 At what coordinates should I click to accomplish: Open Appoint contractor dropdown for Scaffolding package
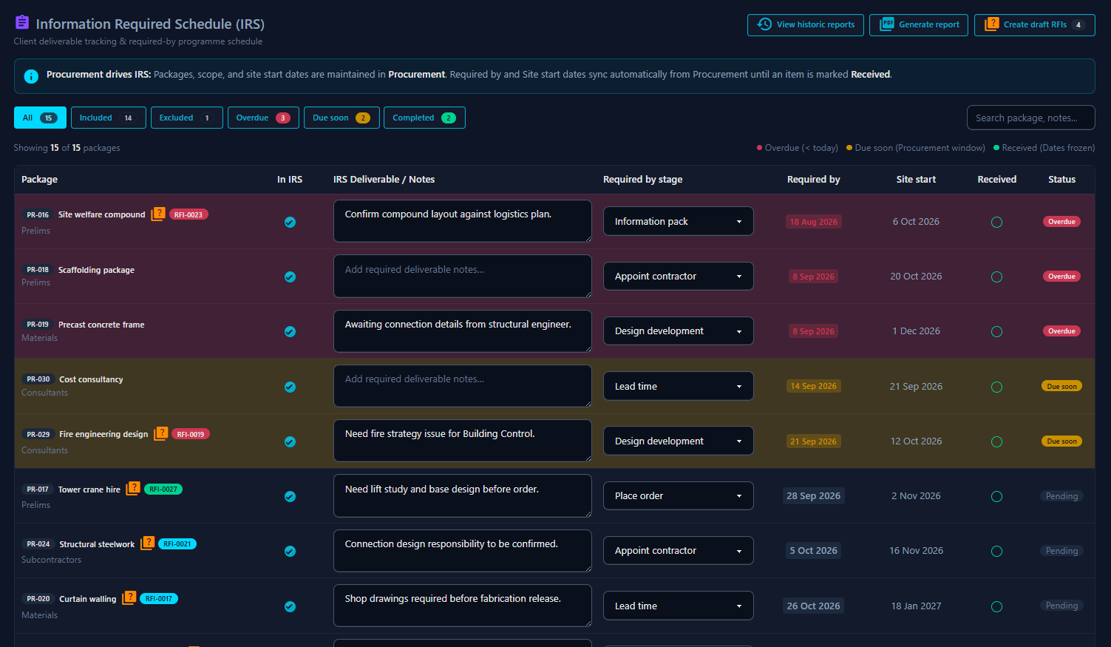[678, 276]
